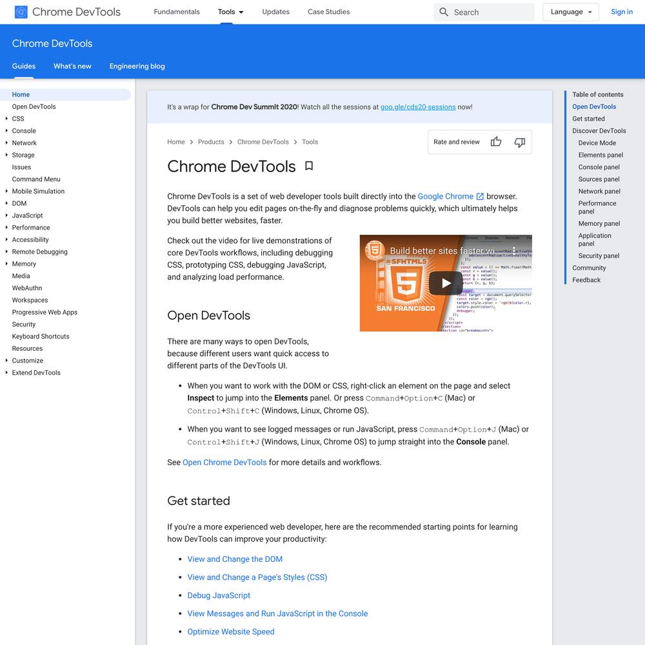This screenshot has height=645, width=645.
Task: Select Issues in the left sidebar
Action: coord(21,167)
